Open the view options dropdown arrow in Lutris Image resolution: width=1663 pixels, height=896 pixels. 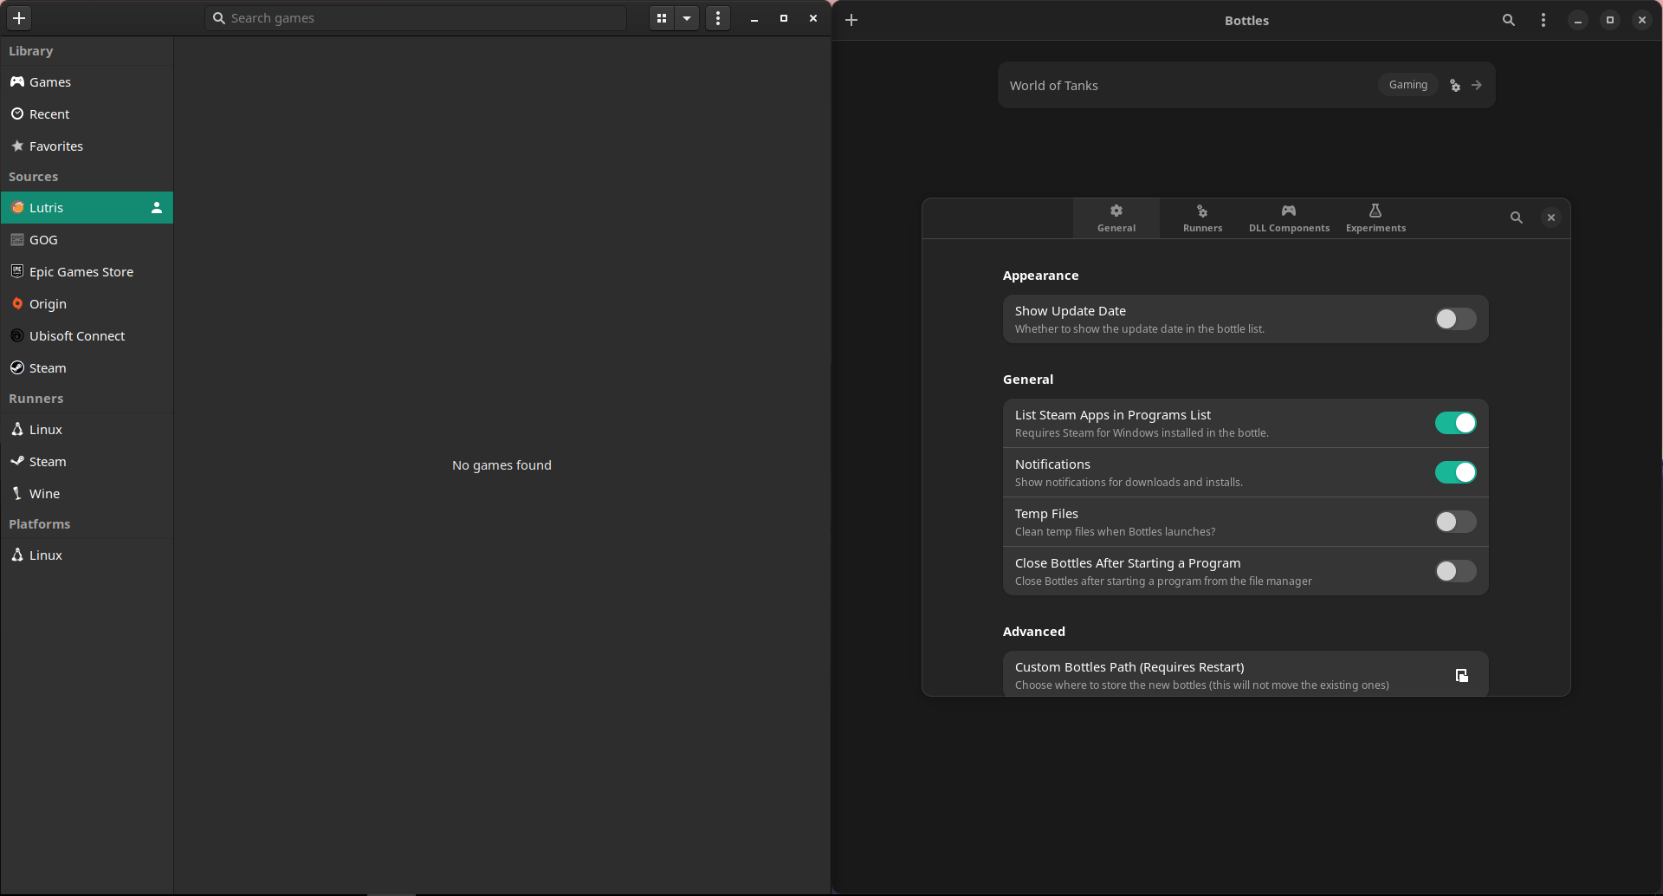tap(687, 17)
